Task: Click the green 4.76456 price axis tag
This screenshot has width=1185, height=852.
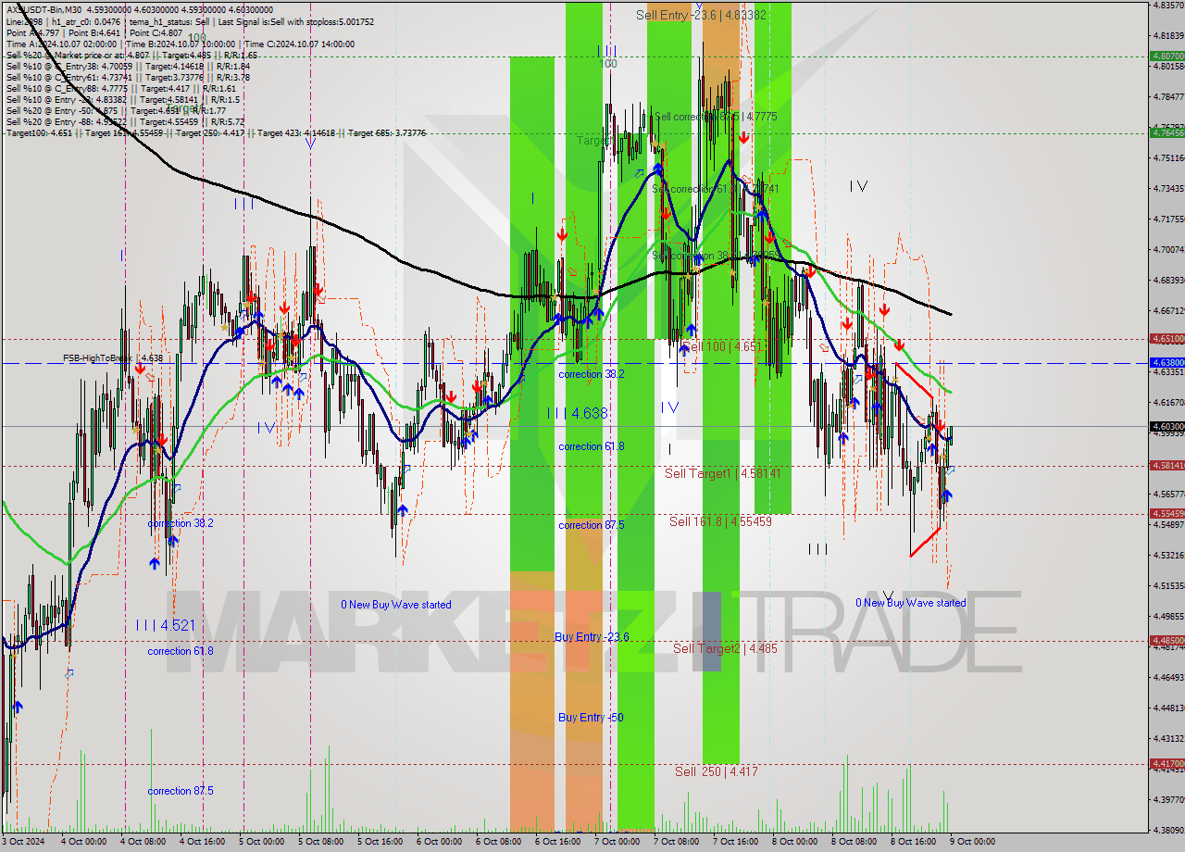Action: pos(1167,132)
